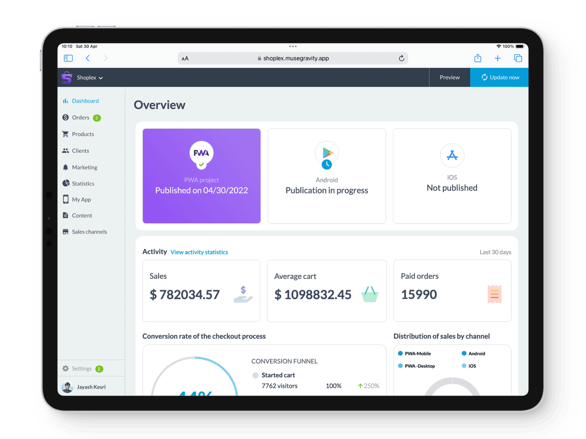
Task: Go back with the browser back arrow
Action: coord(88,58)
